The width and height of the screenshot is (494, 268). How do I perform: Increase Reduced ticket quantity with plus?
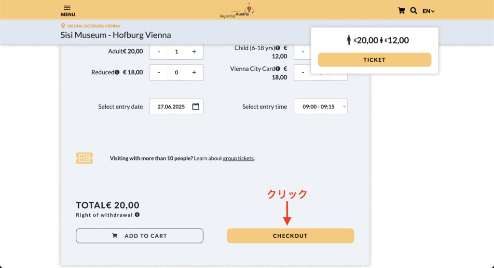pos(194,72)
